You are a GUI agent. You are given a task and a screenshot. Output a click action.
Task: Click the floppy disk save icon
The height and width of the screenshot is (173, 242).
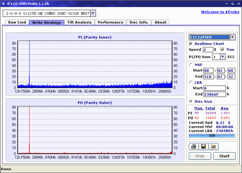[x=203, y=147]
